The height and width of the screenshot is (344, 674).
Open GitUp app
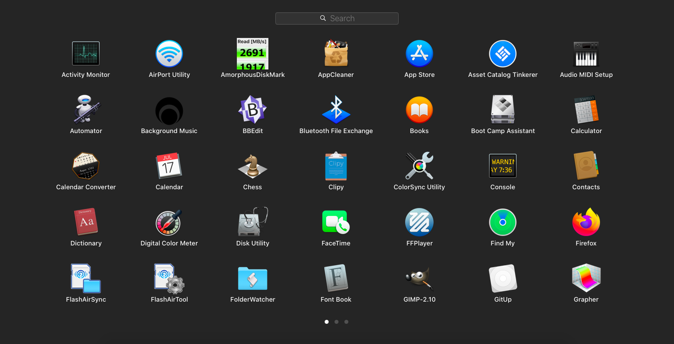click(503, 278)
